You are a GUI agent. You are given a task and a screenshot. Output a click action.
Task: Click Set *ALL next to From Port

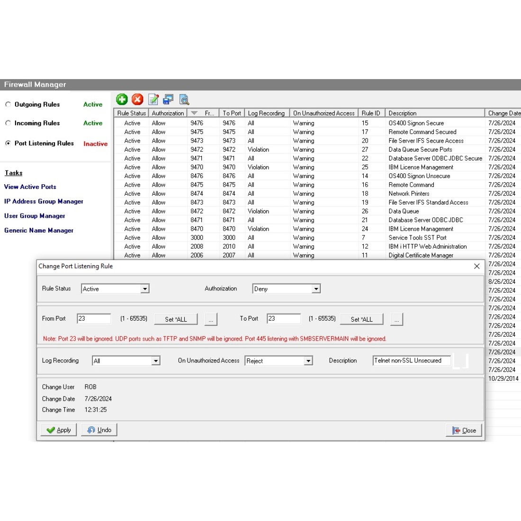(176, 319)
